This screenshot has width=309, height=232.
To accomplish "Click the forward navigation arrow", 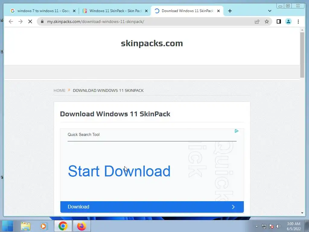I will point(21,21).
